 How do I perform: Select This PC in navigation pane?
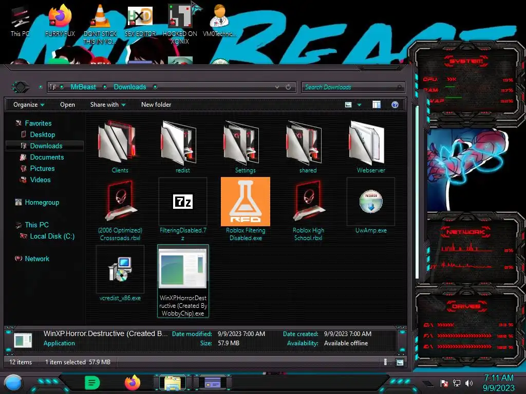pos(36,225)
